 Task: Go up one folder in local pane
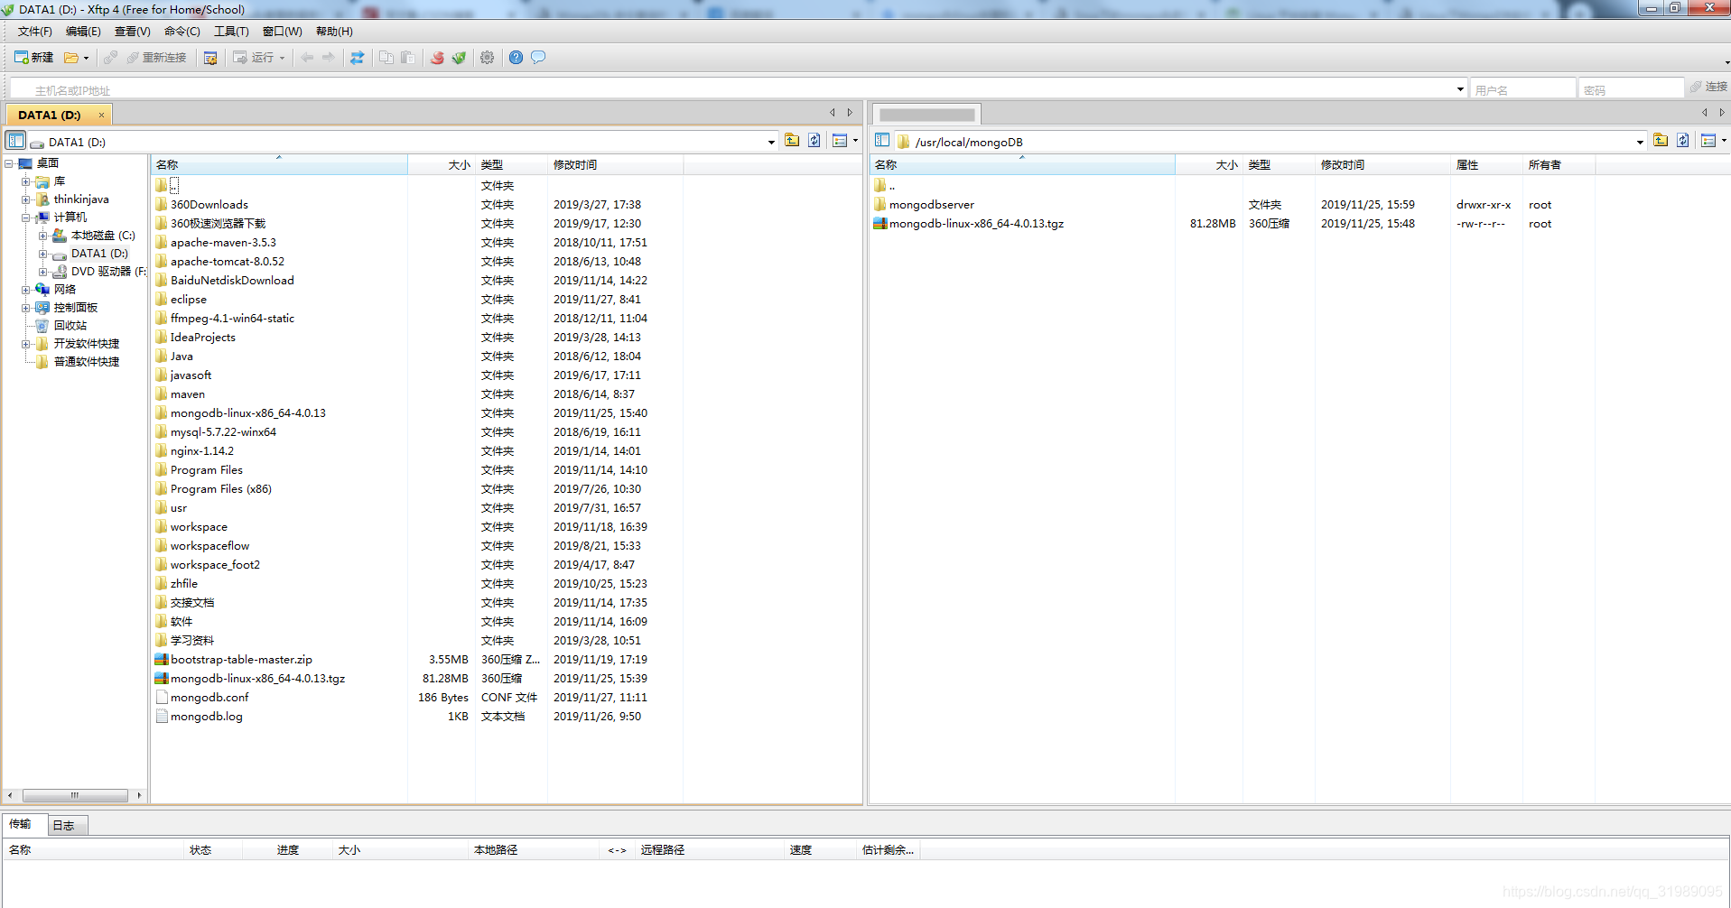tap(792, 140)
